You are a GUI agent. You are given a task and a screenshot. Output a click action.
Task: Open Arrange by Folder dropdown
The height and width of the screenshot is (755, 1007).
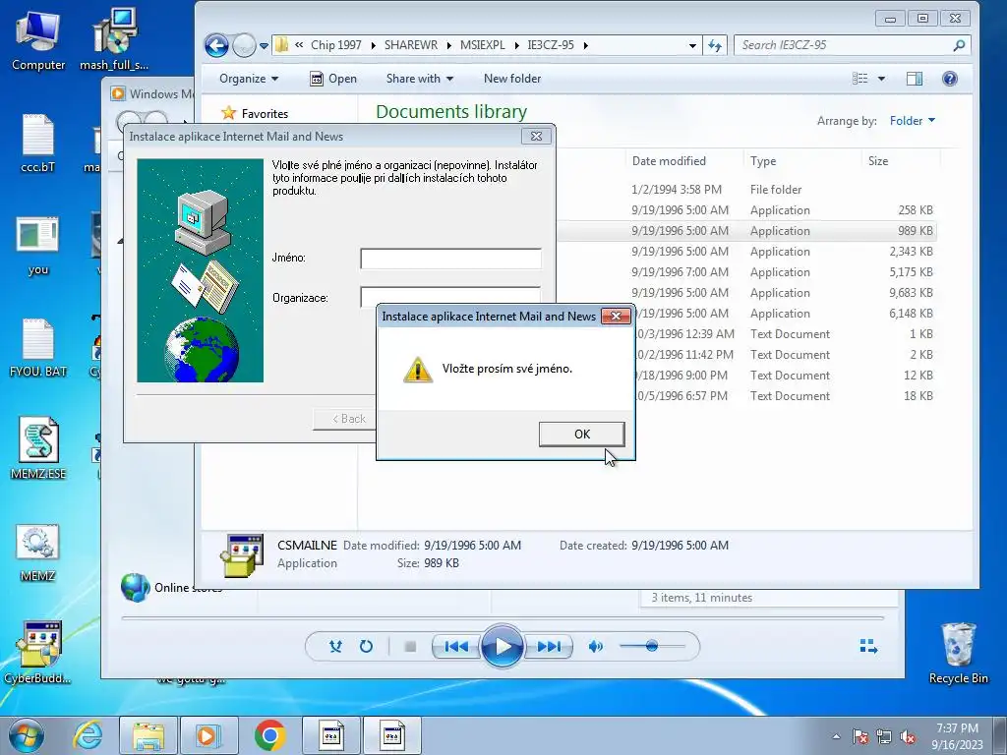click(x=912, y=121)
